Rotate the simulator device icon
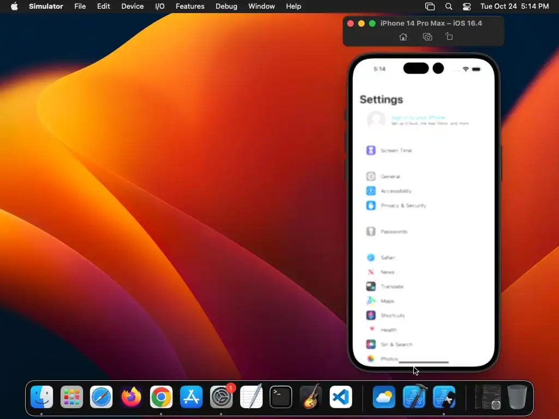This screenshot has width=559, height=419. [x=449, y=37]
